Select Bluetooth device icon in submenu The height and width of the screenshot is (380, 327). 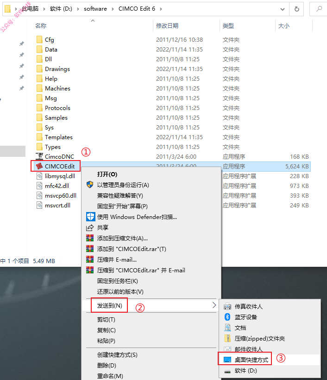[x=227, y=317]
